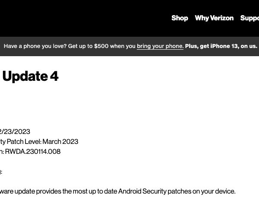Screen dimensions: 259x210
Task: Open the Why Verizon menu
Action: [214, 18]
